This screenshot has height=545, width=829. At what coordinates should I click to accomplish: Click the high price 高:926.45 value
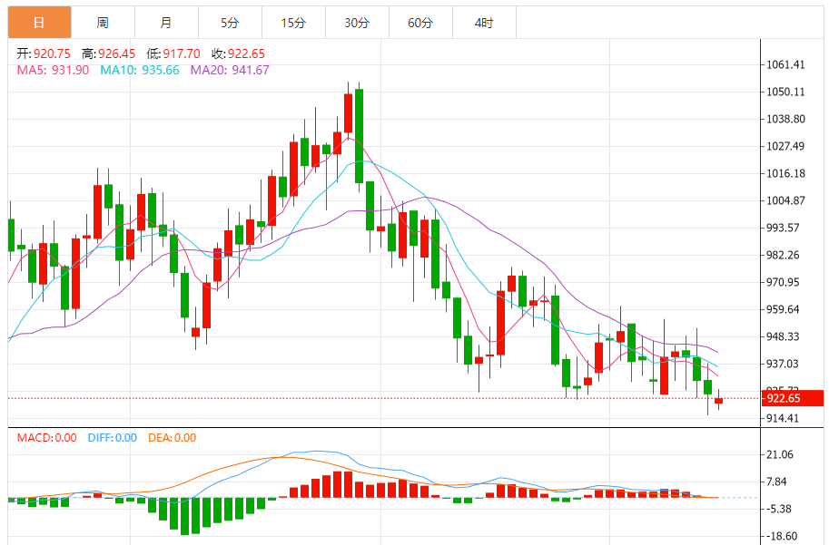(x=108, y=54)
